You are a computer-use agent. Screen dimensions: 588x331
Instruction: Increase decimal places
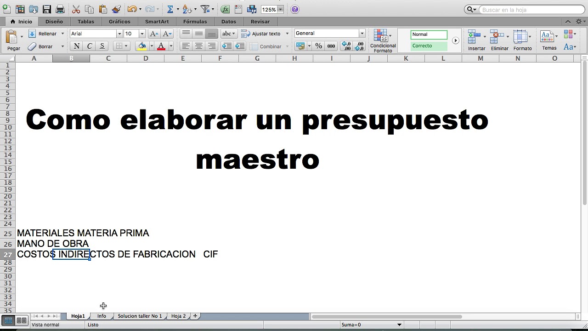[x=347, y=46]
